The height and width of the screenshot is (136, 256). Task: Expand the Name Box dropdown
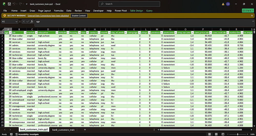[x=16, y=22]
